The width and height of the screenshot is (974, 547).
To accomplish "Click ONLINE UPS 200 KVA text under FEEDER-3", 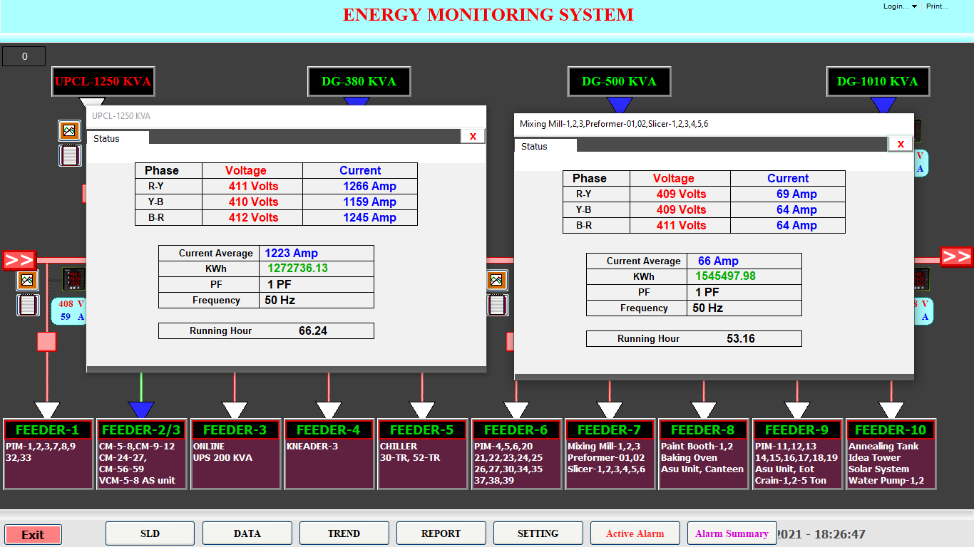I will 222,452.
